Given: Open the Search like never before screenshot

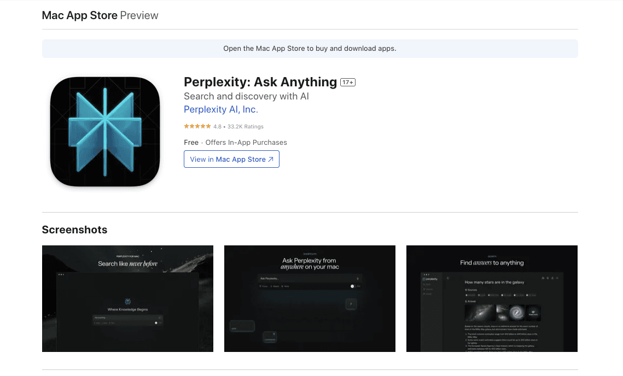Looking at the screenshot, I should pos(127,298).
